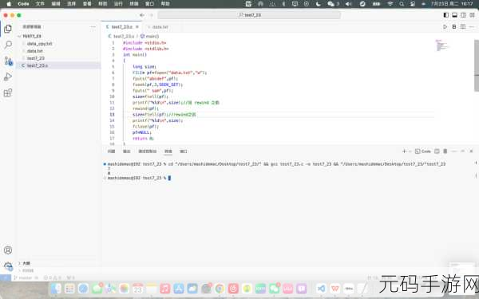The width and height of the screenshot is (479, 299).
Task: Go back with the navigation arrow
Action: 142,15
